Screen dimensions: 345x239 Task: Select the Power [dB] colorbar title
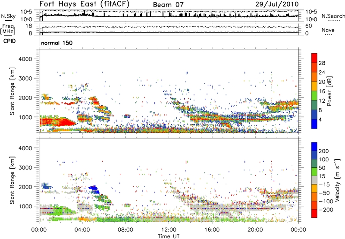(329, 91)
